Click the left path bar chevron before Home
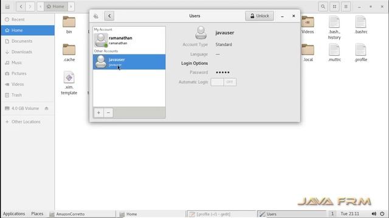The image size is (389, 218). tap(41, 7)
